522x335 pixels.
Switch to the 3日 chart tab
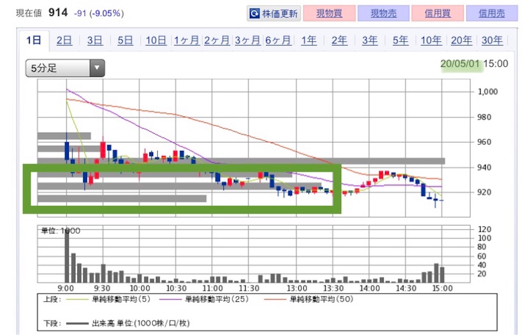pyautogui.click(x=95, y=40)
